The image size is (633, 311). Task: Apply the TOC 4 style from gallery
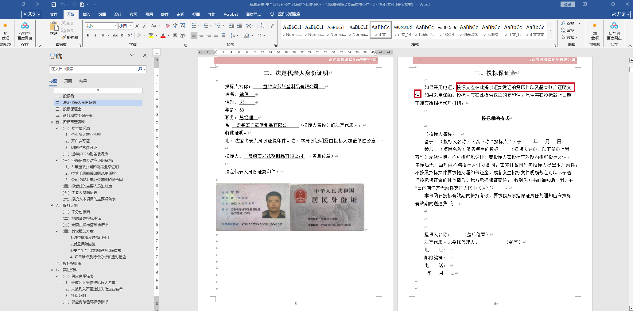click(447, 30)
